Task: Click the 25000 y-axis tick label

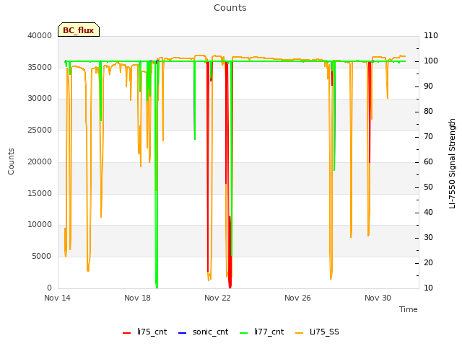Action: point(40,130)
